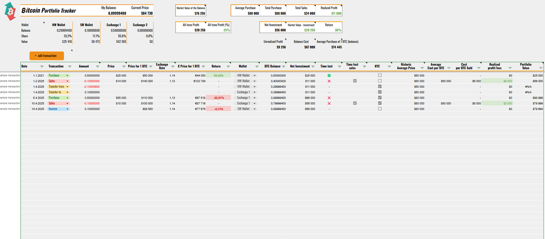545x239 pixels.
Task: Open the Price for 1 BTC filter icon
Action: (150, 66)
